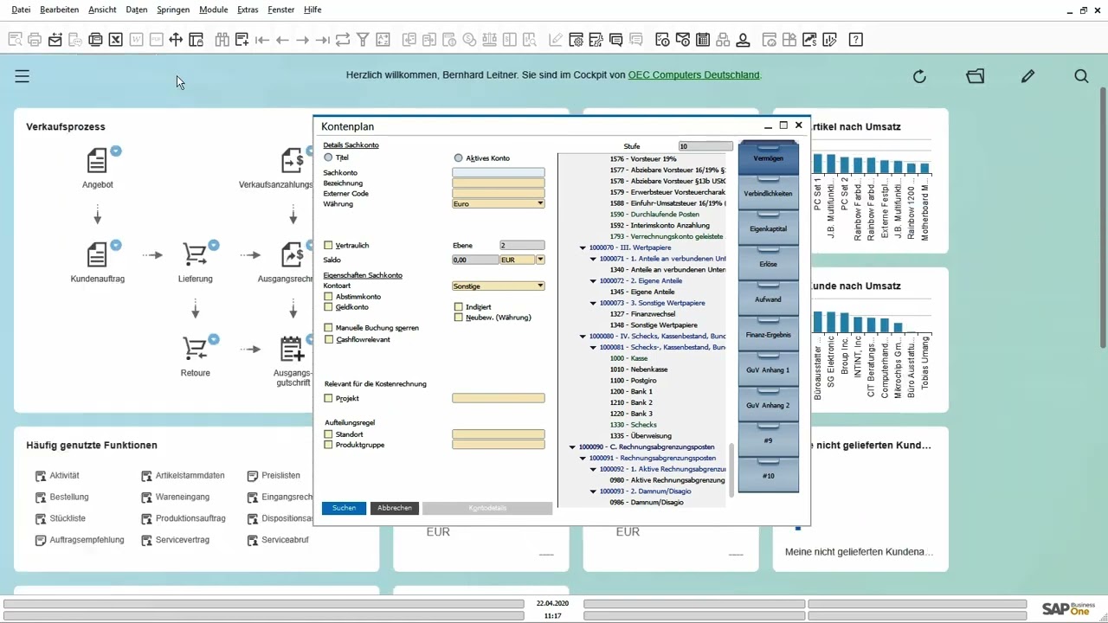1108x623 pixels.
Task: Check the Geldkonto box
Action: coord(328,307)
